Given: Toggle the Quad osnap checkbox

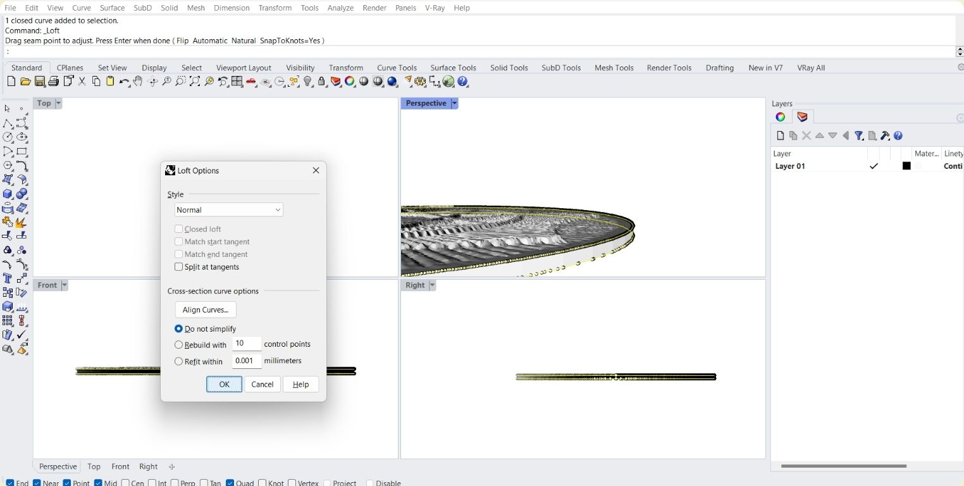Looking at the screenshot, I should (230, 483).
